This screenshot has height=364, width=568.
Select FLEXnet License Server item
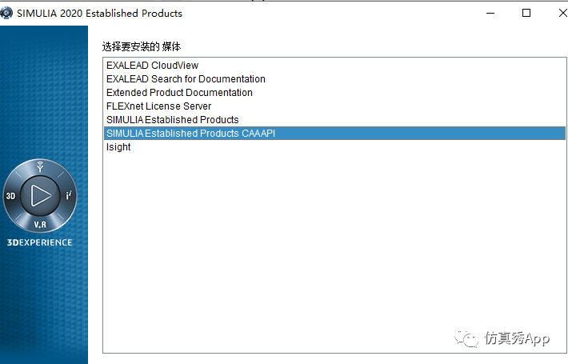[158, 106]
